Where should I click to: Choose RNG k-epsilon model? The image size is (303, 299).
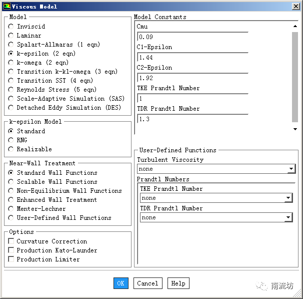(11, 140)
